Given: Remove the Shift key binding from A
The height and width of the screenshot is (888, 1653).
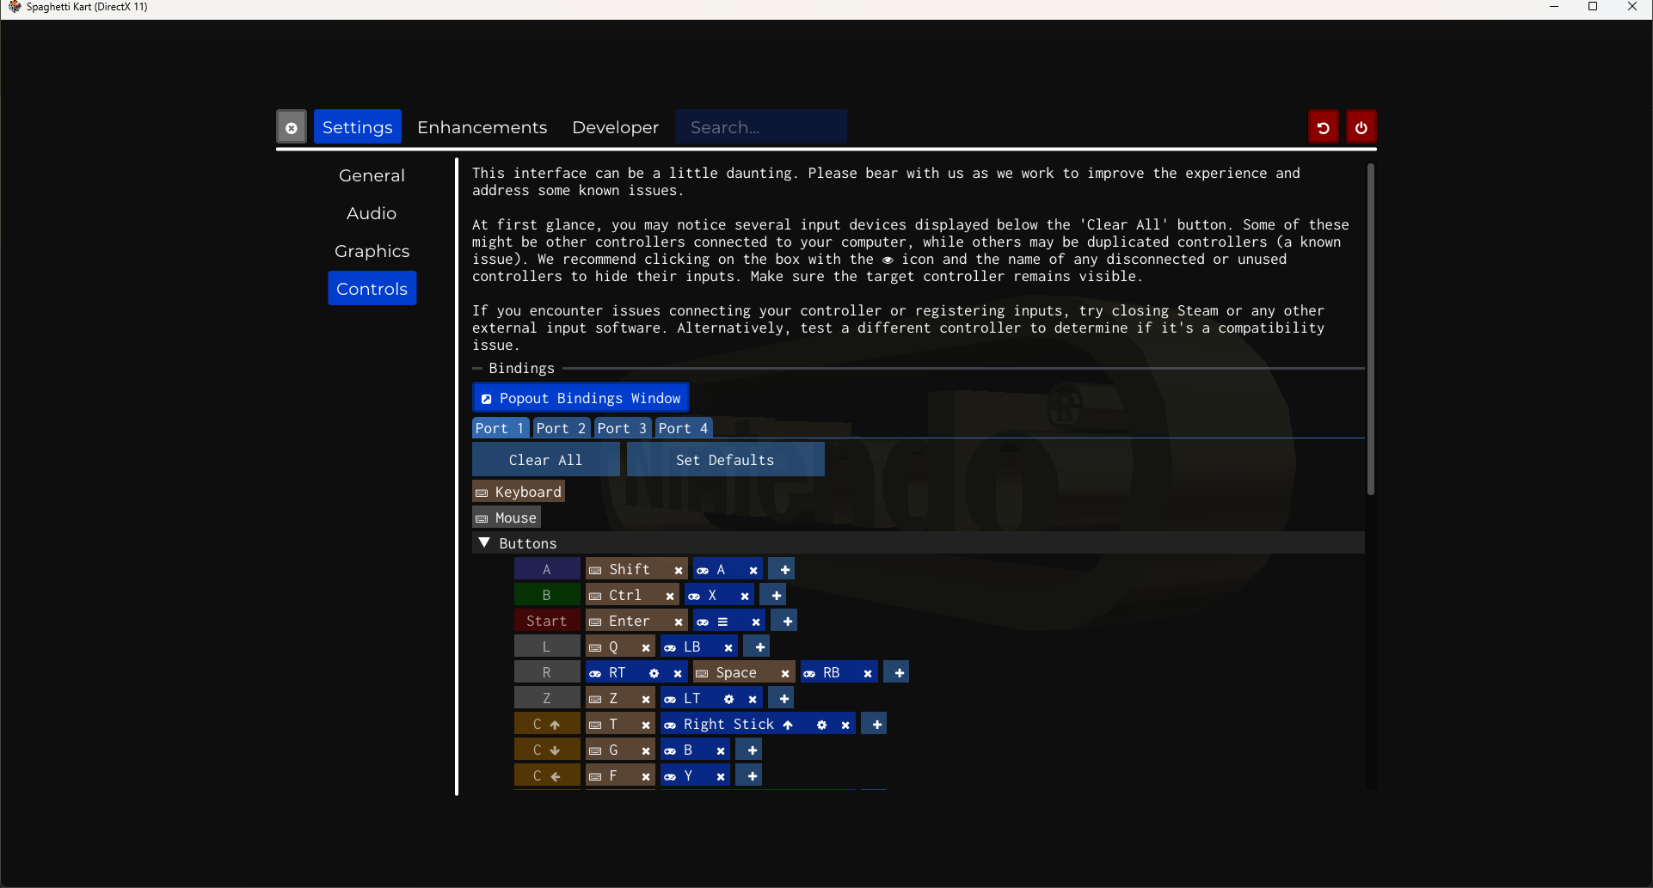Looking at the screenshot, I should click(678, 570).
